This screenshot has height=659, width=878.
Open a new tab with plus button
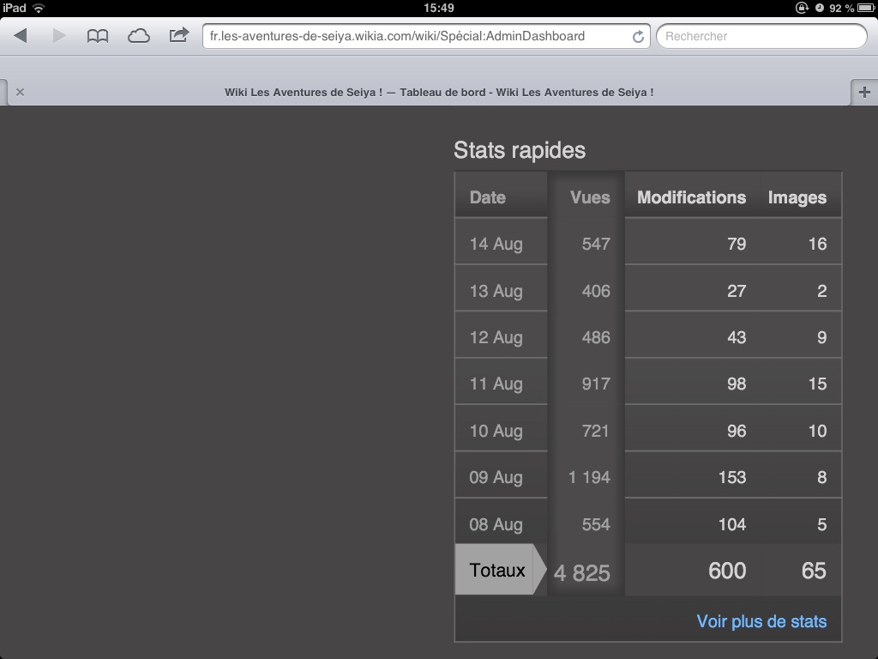click(x=864, y=92)
